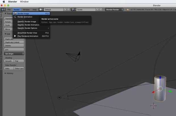
Task: Select Render Animation menu entry
Action: pyautogui.click(x=31, y=17)
